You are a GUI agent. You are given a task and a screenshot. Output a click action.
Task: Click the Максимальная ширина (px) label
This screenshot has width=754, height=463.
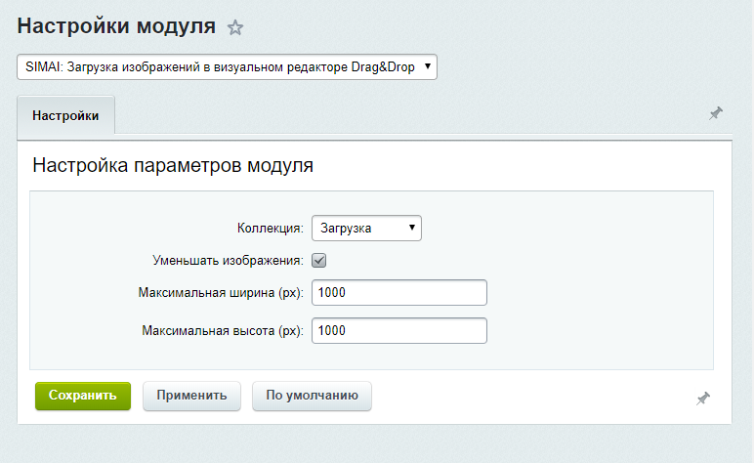(x=223, y=293)
